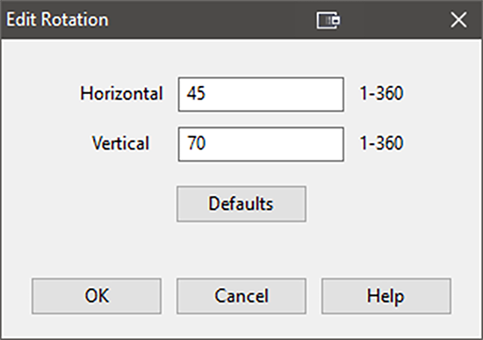Open the Help for rotation settings
Screen dimensions: 483x340
click(386, 296)
